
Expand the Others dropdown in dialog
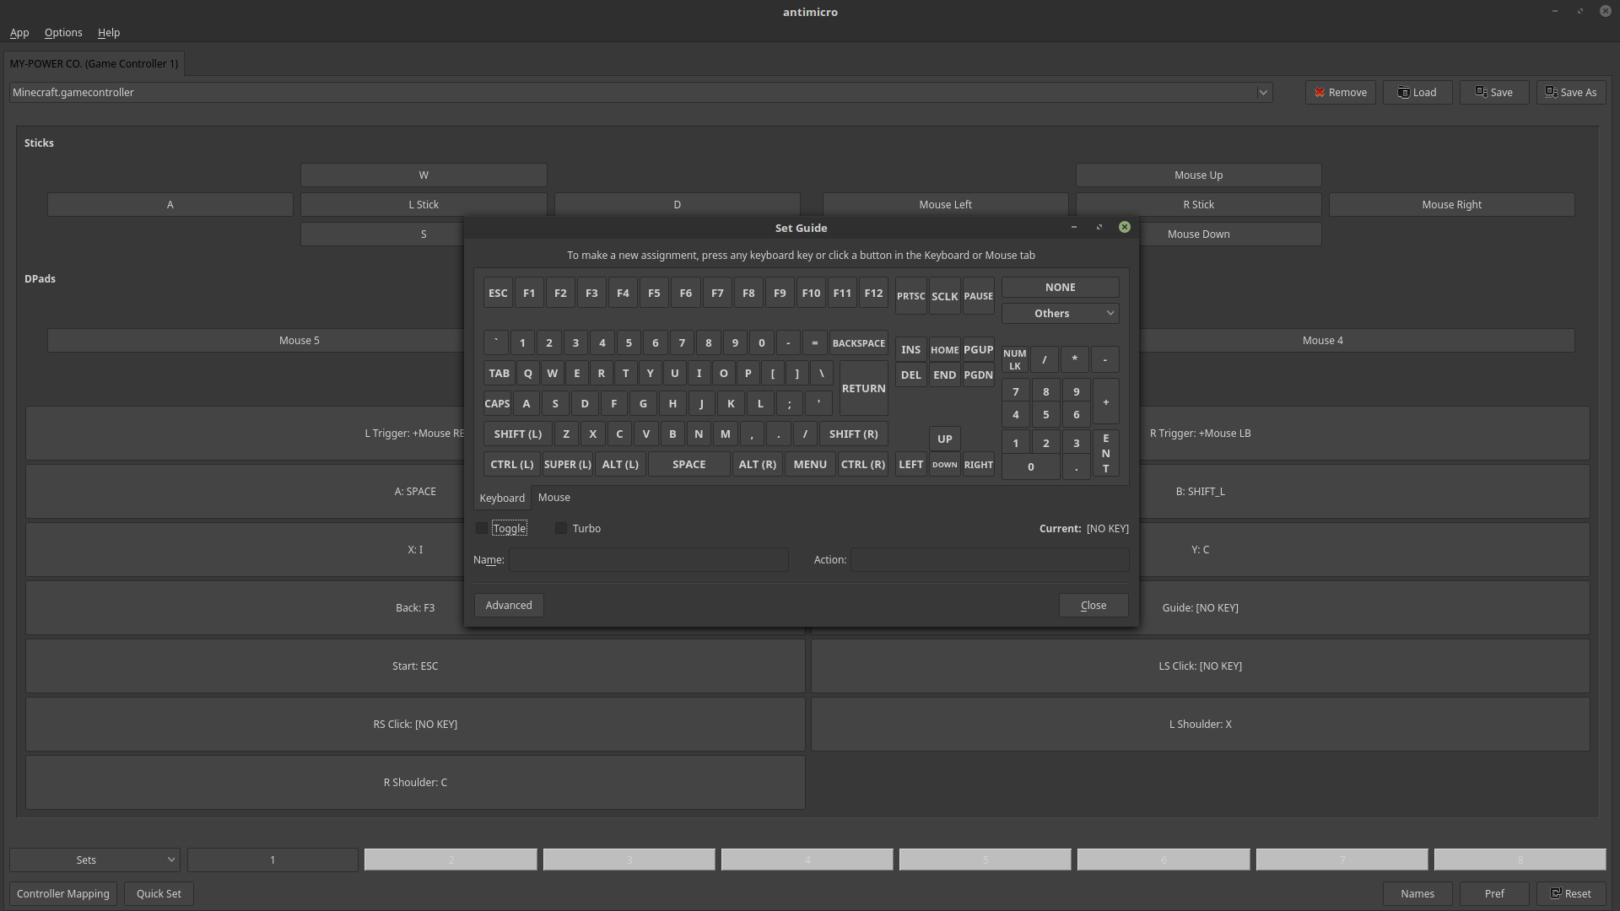point(1060,314)
